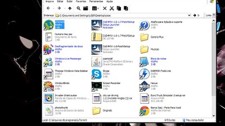
Task: Click the 'Screen Recorder' file name
Action: point(111,83)
